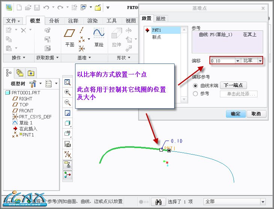The image size is (274, 209).
Task: Click the datum axis icon
Action: (81, 30)
